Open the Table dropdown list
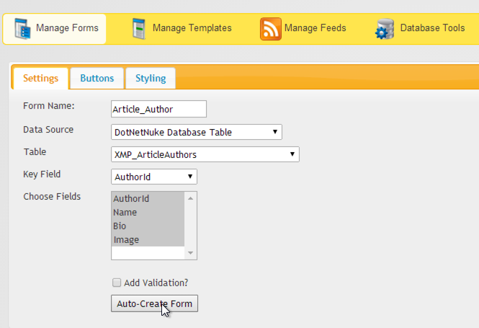The width and height of the screenshot is (479, 328). 205,154
